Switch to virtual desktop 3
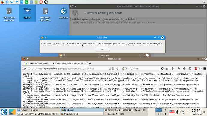207x116 pixels. [x=158, y=114]
